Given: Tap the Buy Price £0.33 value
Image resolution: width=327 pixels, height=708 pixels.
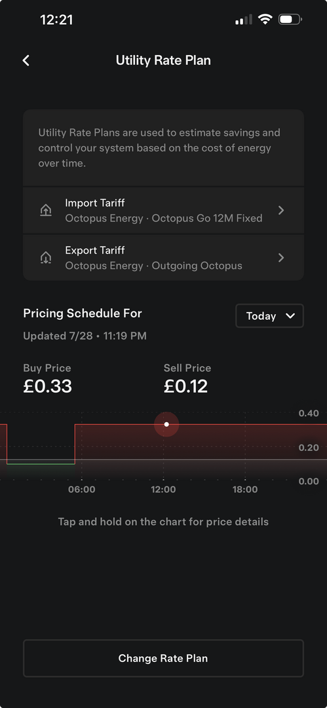Looking at the screenshot, I should point(47,387).
